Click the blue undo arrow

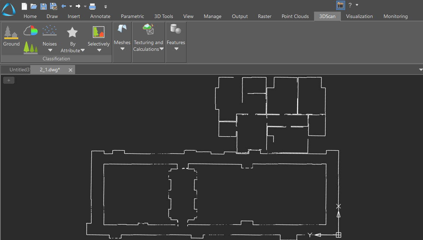[x=64, y=6]
